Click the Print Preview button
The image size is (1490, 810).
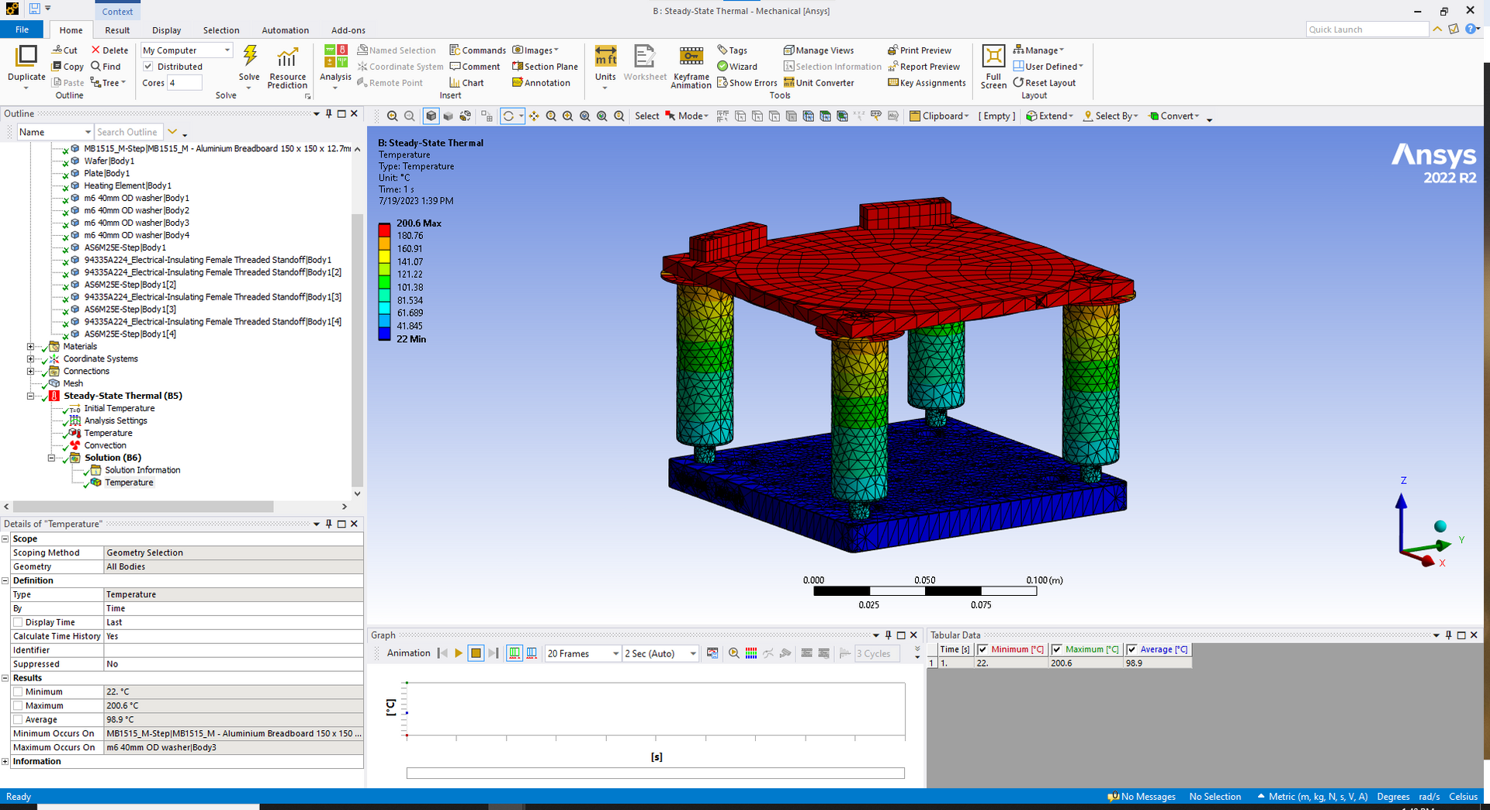click(920, 50)
